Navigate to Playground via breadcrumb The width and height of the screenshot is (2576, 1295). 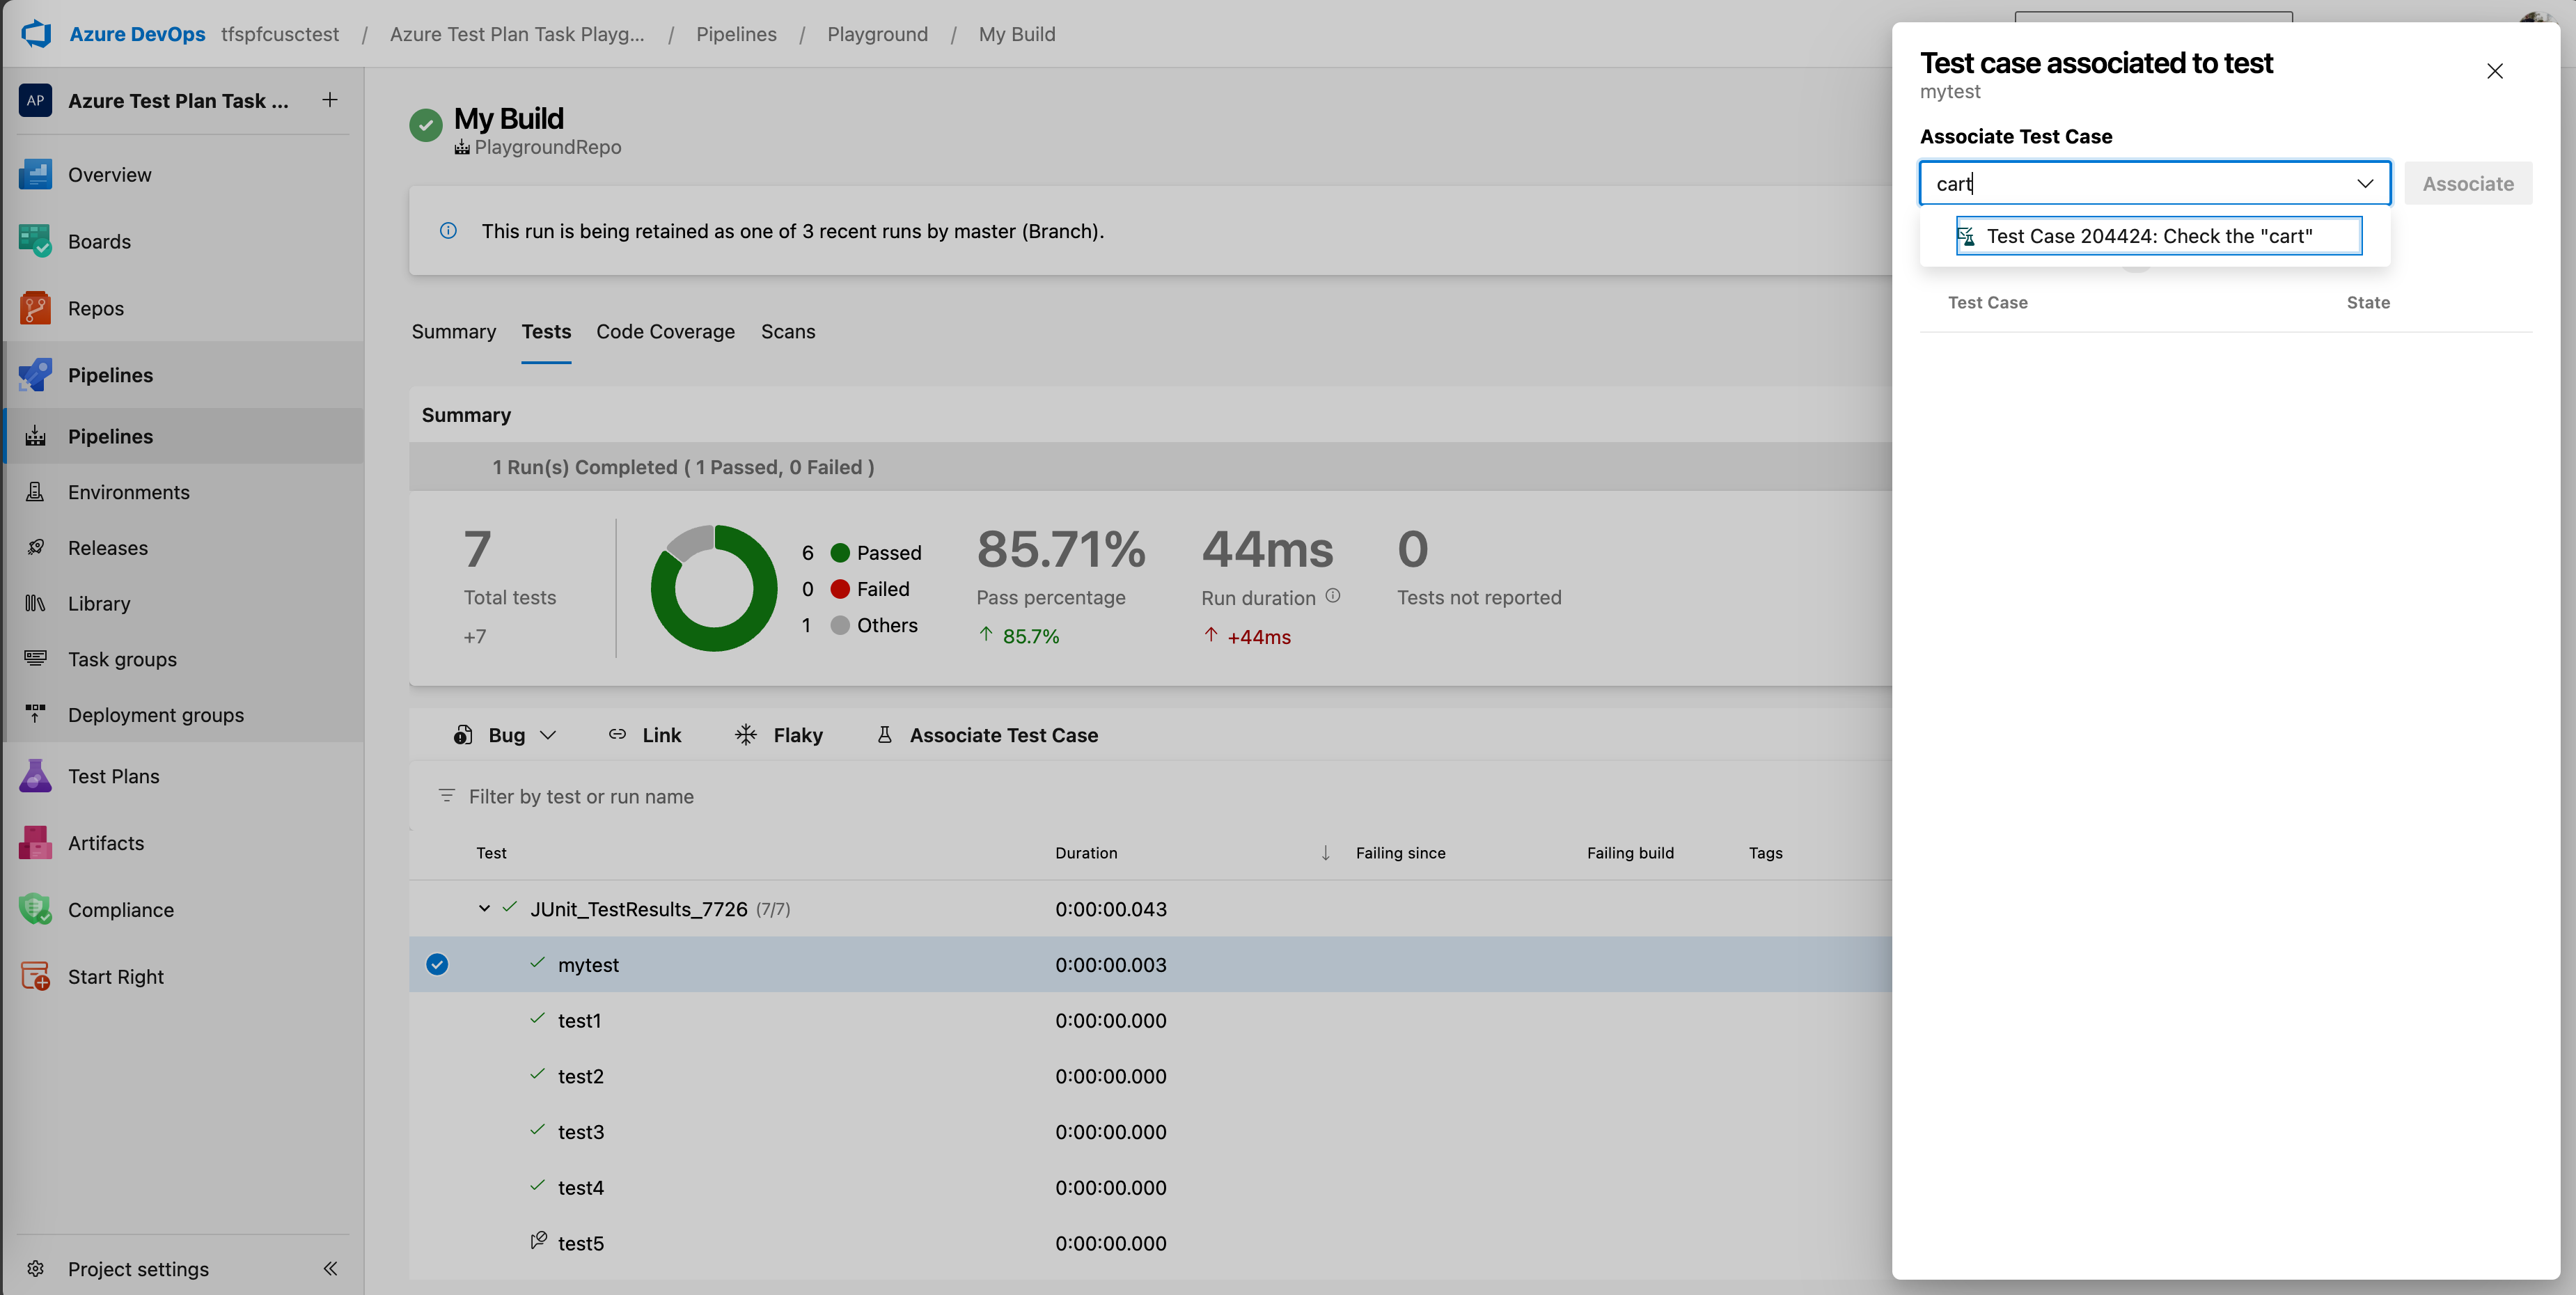click(877, 33)
